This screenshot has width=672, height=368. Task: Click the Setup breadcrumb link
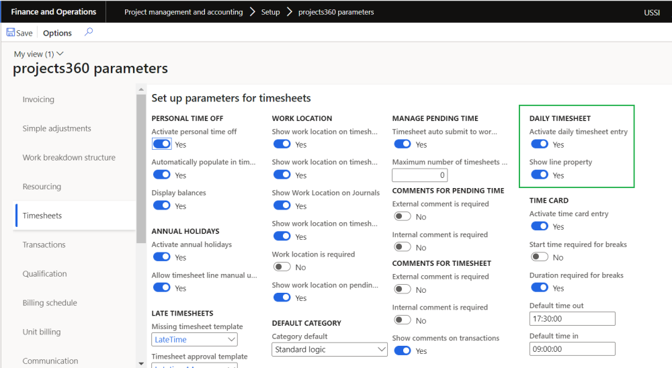[x=270, y=12]
